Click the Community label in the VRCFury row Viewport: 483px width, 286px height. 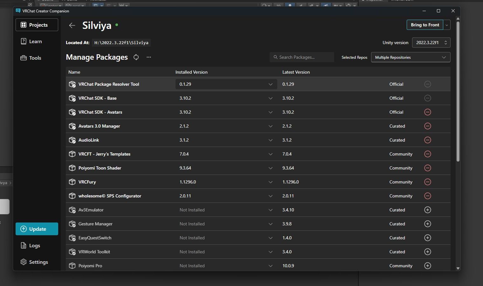(401, 182)
